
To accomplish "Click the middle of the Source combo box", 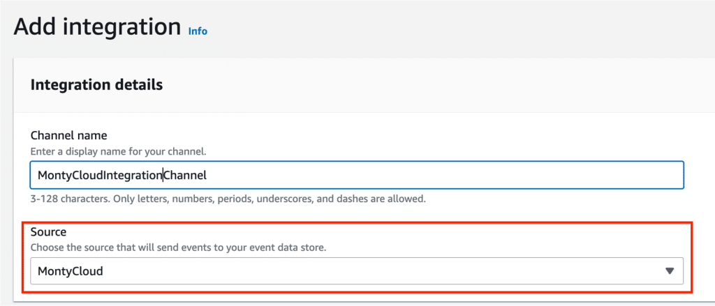I will click(x=356, y=271).
